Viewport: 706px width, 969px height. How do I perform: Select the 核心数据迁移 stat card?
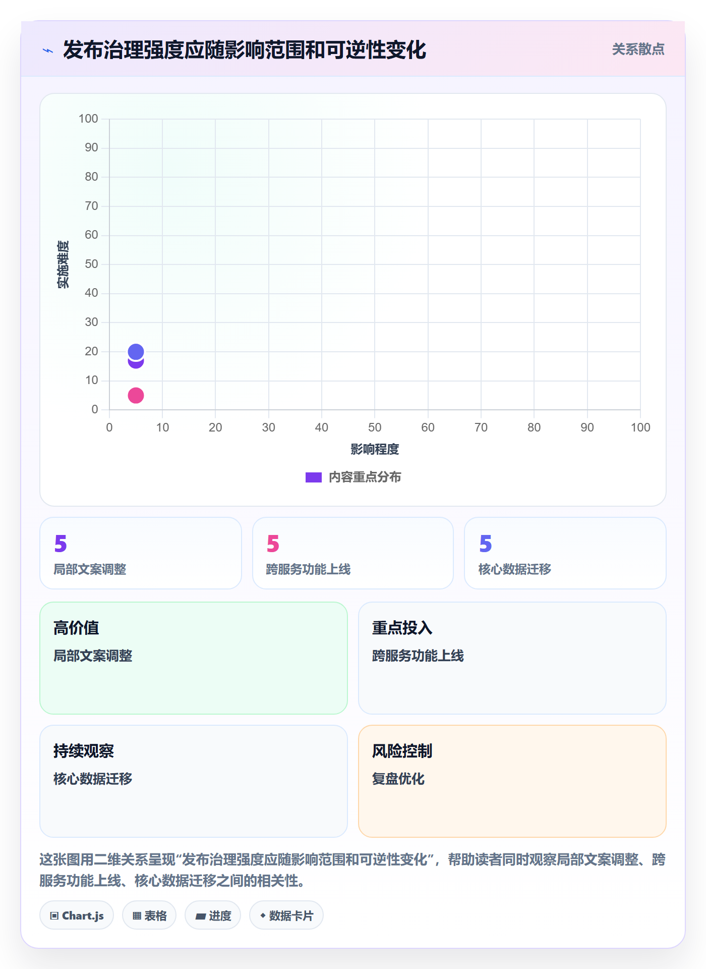[565, 553]
